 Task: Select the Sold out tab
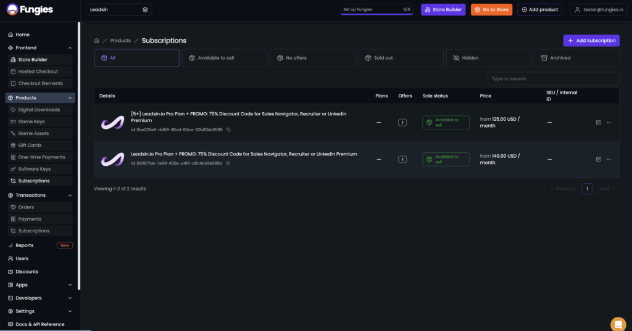[401, 58]
